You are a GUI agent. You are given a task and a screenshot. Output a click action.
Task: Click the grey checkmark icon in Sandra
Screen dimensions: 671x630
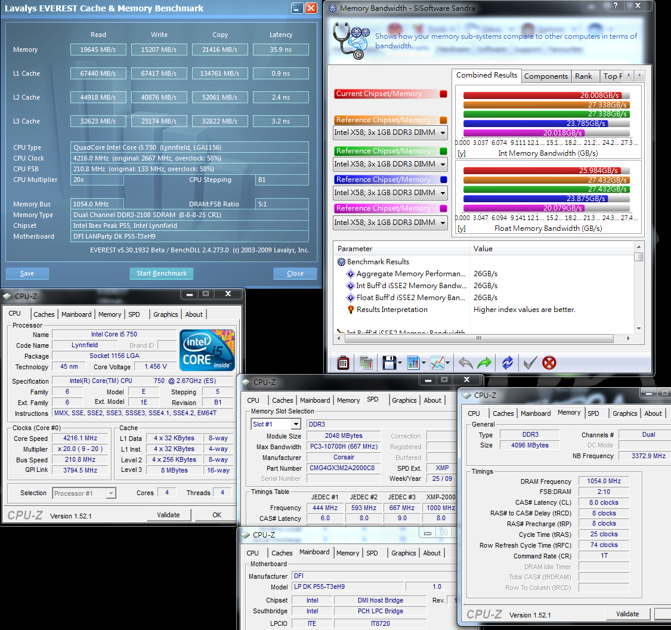point(528,363)
